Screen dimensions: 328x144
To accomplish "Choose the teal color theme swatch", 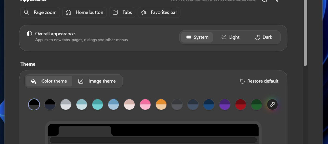I will tap(98, 105).
